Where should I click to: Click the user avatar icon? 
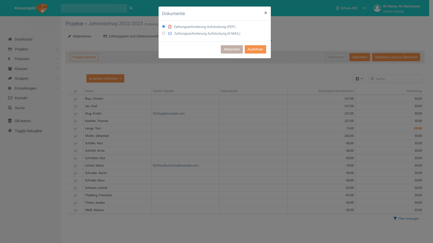tap(377, 8)
